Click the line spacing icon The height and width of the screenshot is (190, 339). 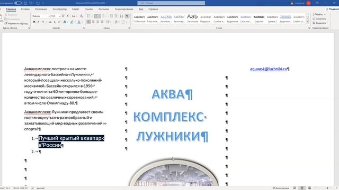[x=108, y=22]
